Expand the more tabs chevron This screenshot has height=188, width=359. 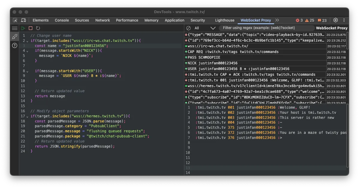tap(277, 20)
